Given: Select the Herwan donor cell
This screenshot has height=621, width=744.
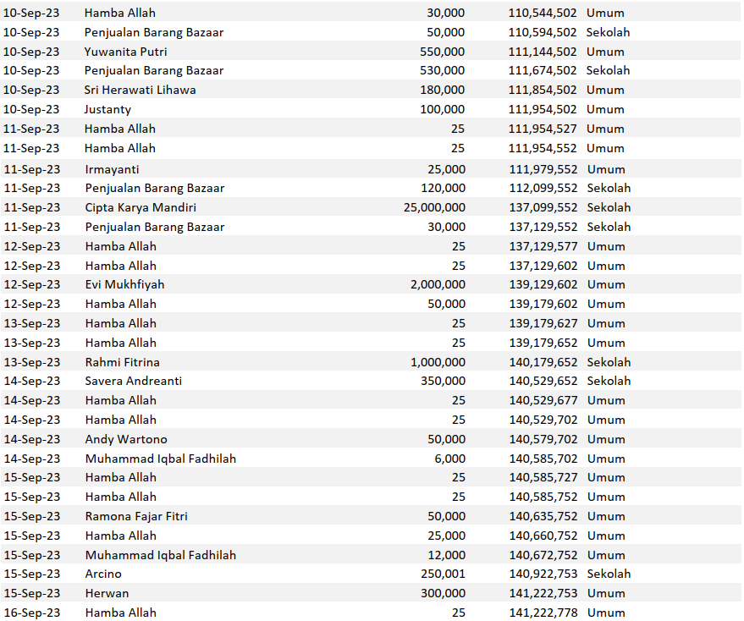Looking at the screenshot, I should click(x=107, y=593).
